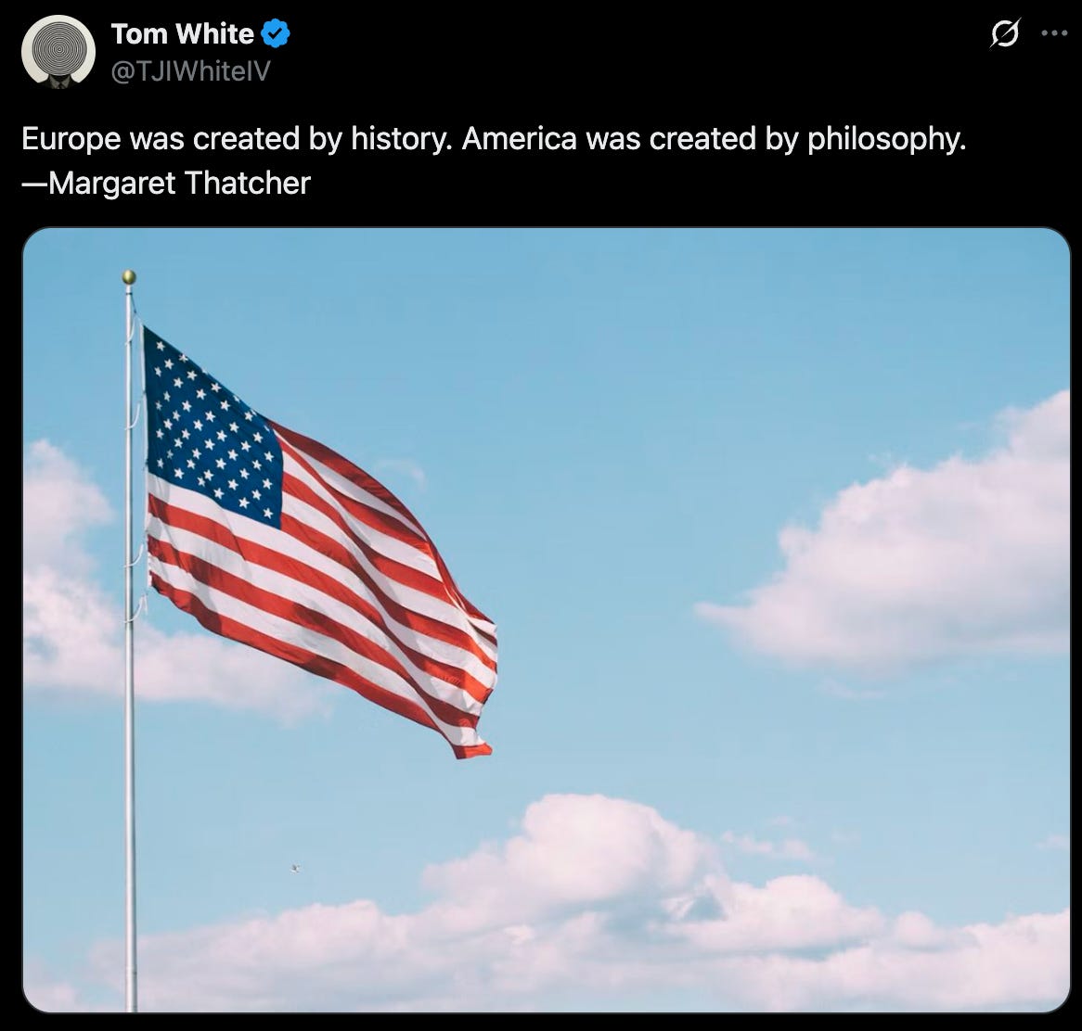
Task: Open the American flag photo attachment
Action: click(547, 620)
